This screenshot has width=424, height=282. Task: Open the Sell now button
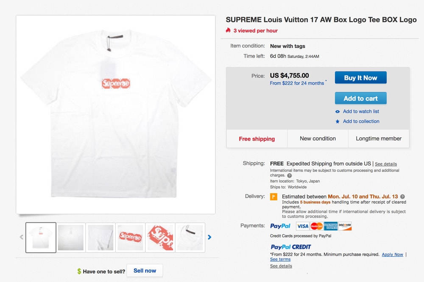point(145,271)
